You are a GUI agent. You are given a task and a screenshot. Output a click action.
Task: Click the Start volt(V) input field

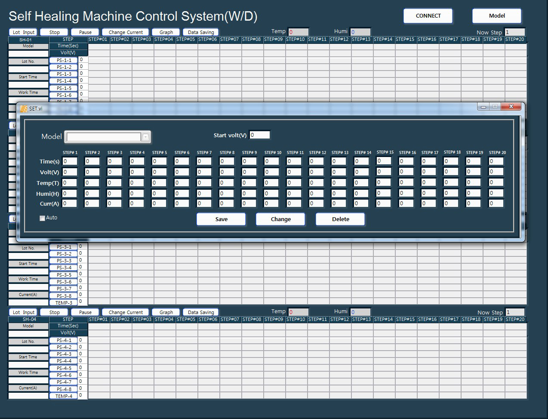pos(260,135)
